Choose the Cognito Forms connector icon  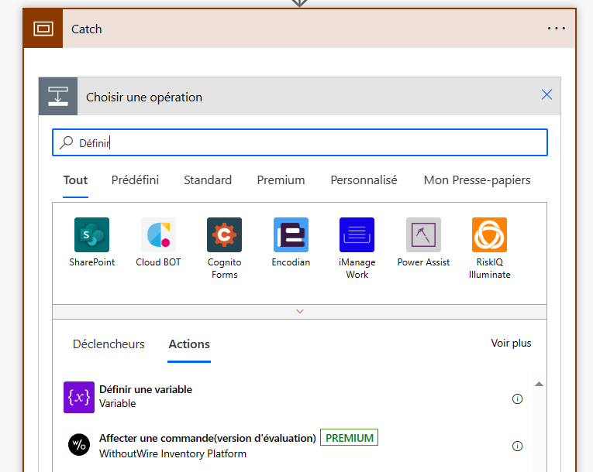(x=224, y=235)
